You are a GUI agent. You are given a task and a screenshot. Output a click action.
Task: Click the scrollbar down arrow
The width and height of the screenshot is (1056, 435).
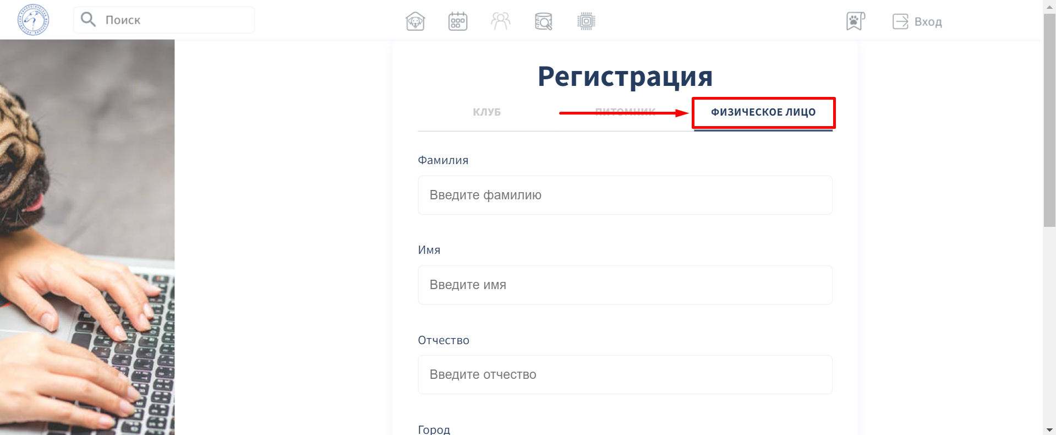tap(1049, 429)
